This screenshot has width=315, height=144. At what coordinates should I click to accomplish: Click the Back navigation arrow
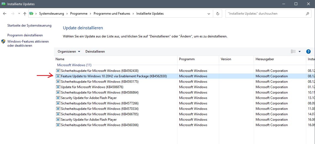[x=5, y=14]
